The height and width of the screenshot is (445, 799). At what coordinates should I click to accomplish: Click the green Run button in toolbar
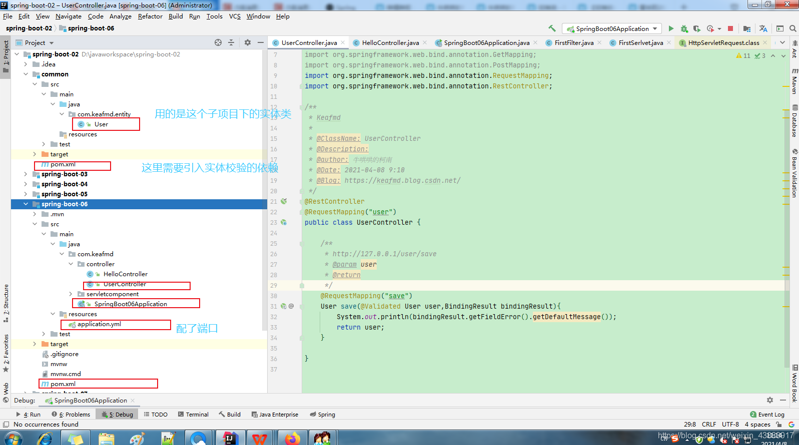coord(671,29)
